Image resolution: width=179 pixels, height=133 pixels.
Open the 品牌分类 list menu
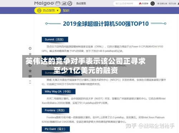click(x=162, y=4)
